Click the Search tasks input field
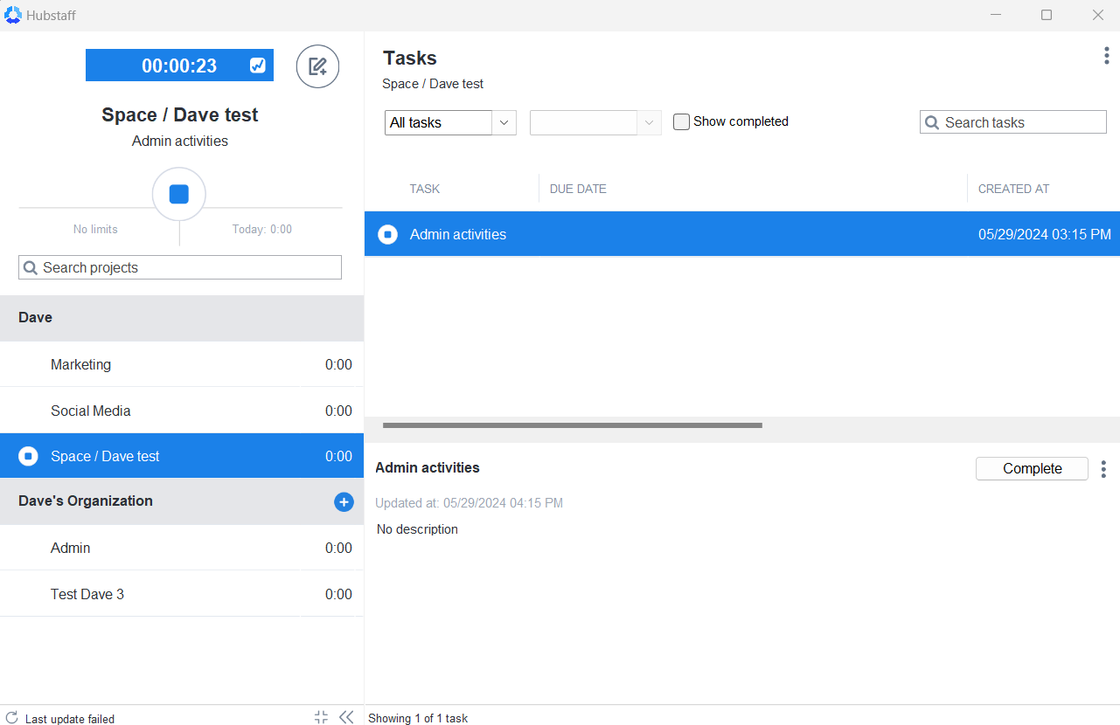This screenshot has height=725, width=1120. (x=1013, y=122)
